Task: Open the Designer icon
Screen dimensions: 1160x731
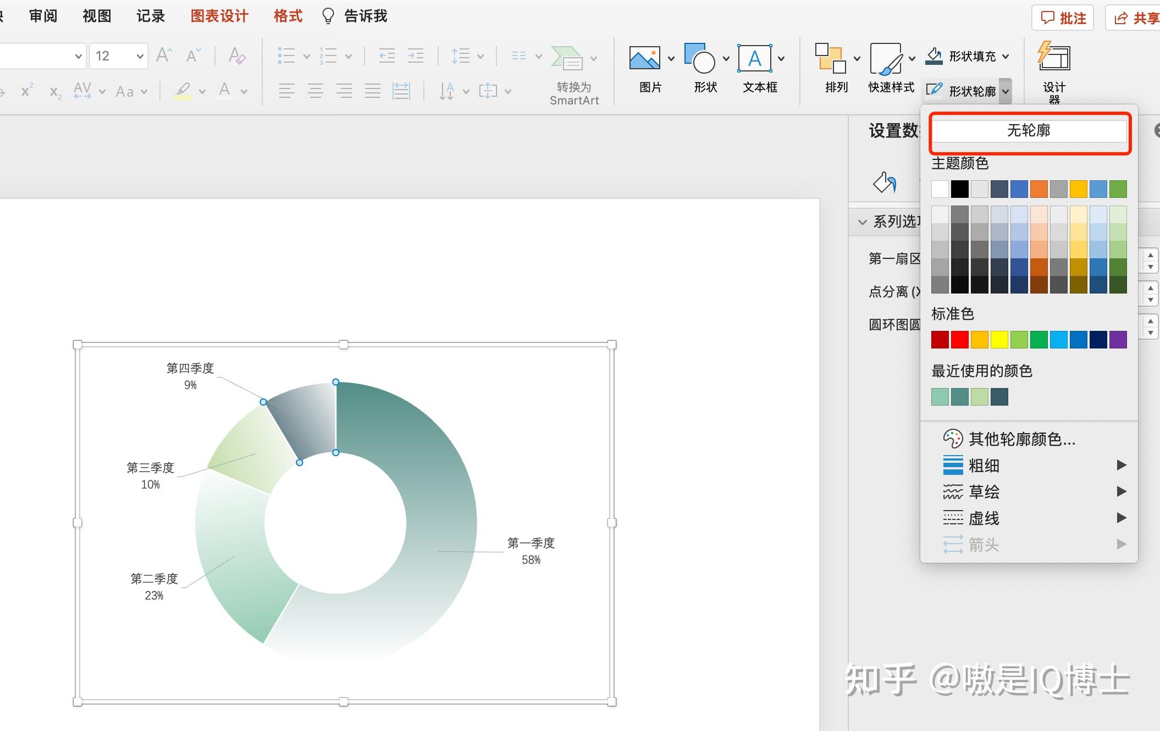Action: (x=1053, y=57)
